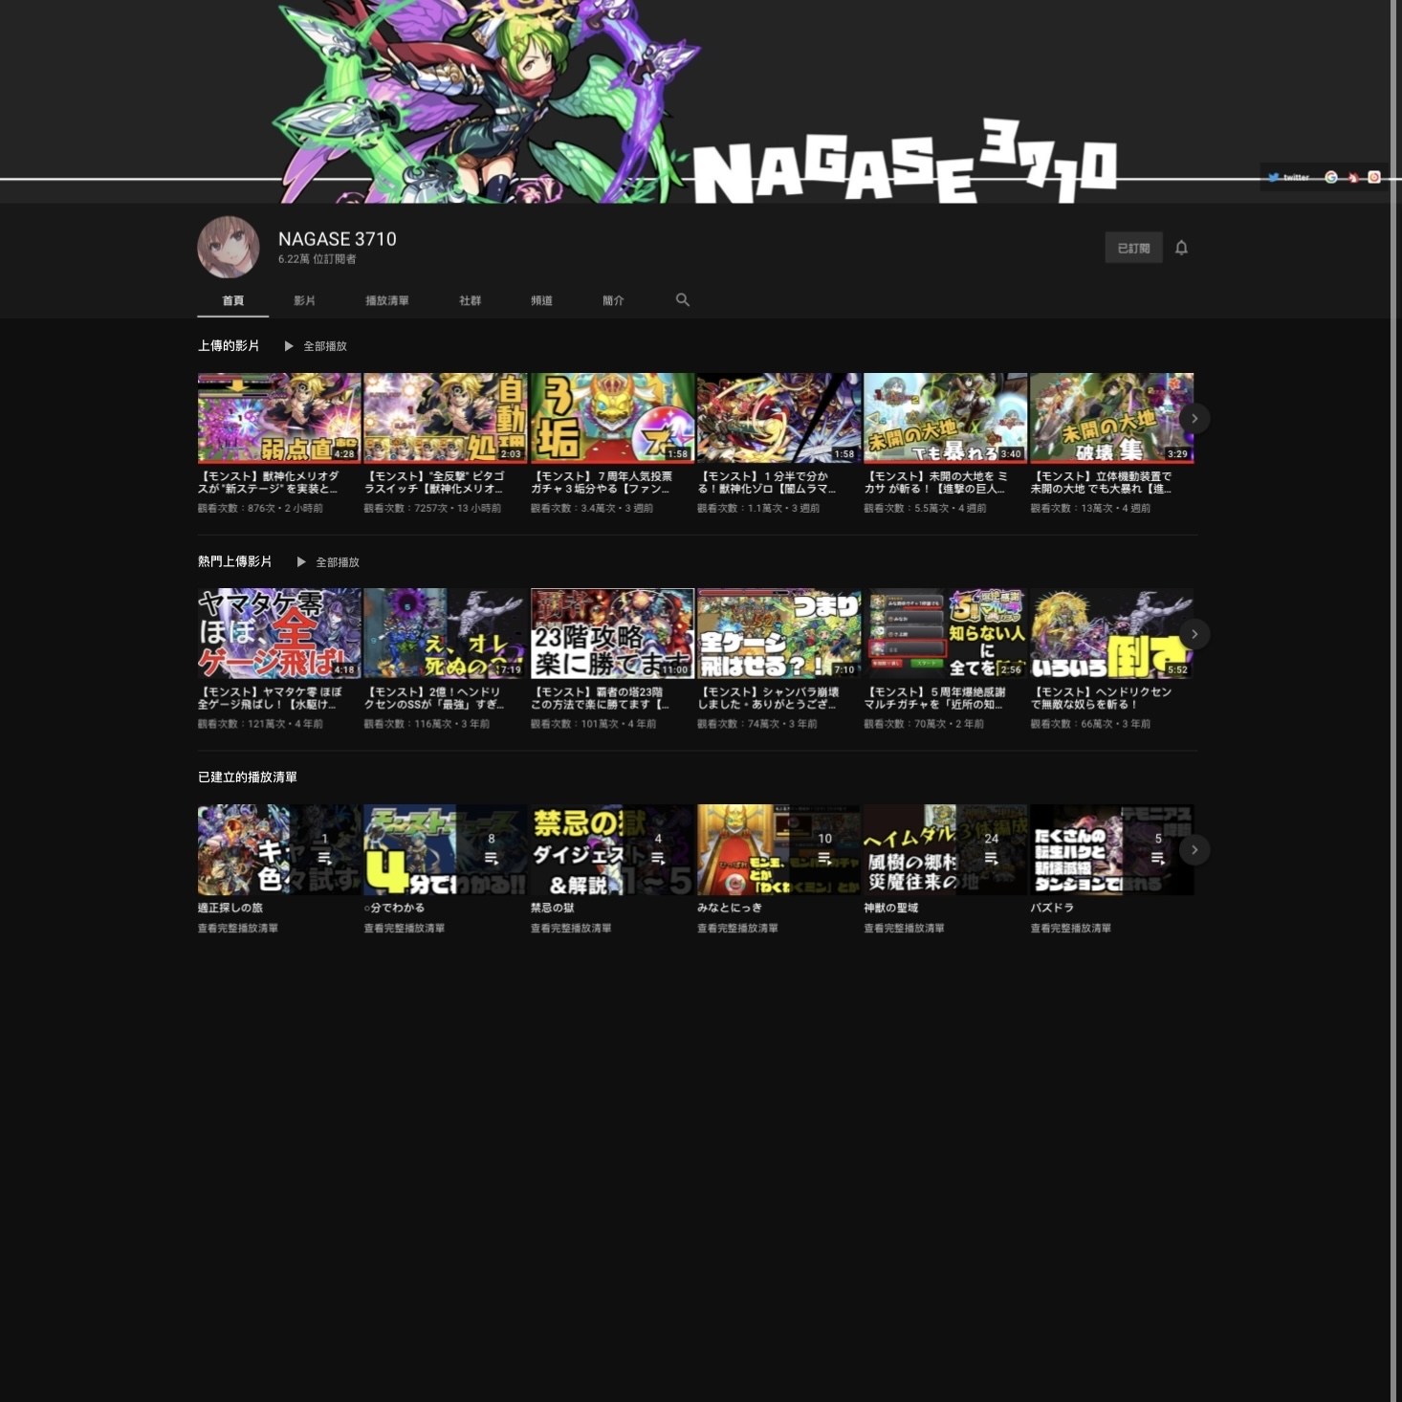The height and width of the screenshot is (1402, 1402).
Task: View full playlist link under 禁忌の獄
Action: point(571,928)
